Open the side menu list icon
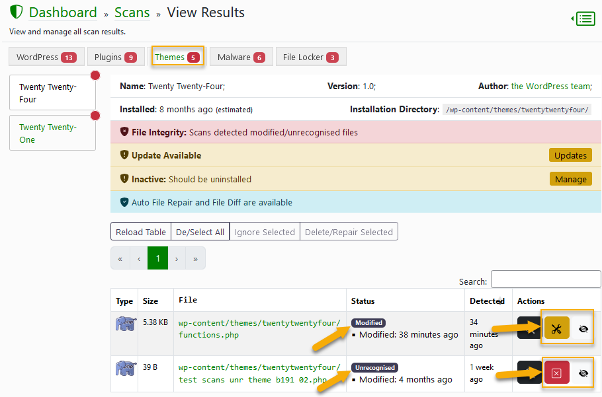Viewport: 602px width, 397px height. (x=583, y=18)
